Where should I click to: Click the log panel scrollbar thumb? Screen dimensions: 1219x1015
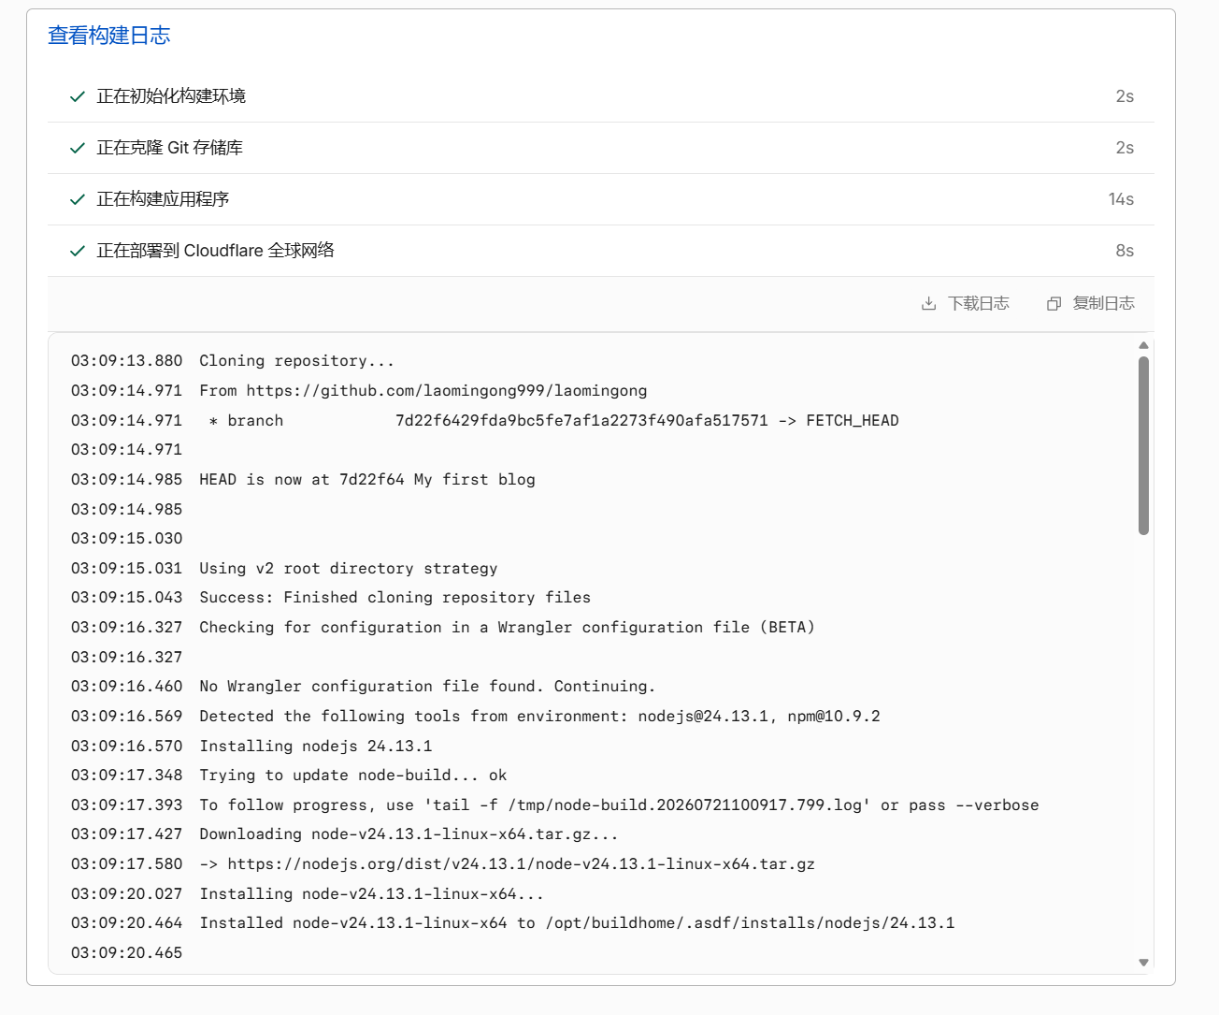click(x=1143, y=445)
